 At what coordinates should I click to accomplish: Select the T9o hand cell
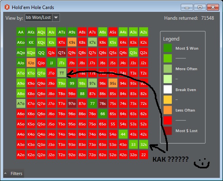tap(62, 83)
